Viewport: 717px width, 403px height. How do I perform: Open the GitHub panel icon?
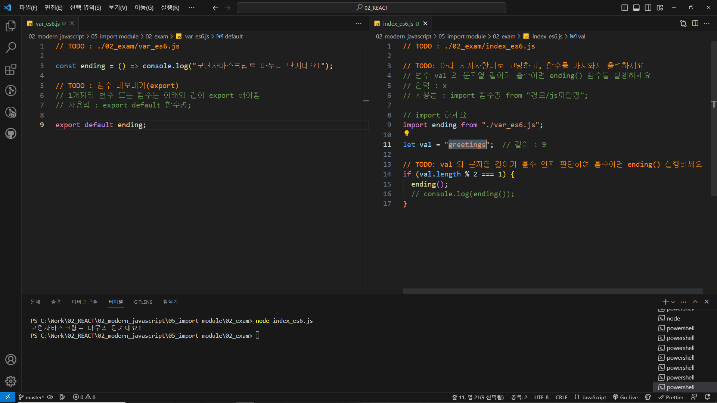coord(10,134)
